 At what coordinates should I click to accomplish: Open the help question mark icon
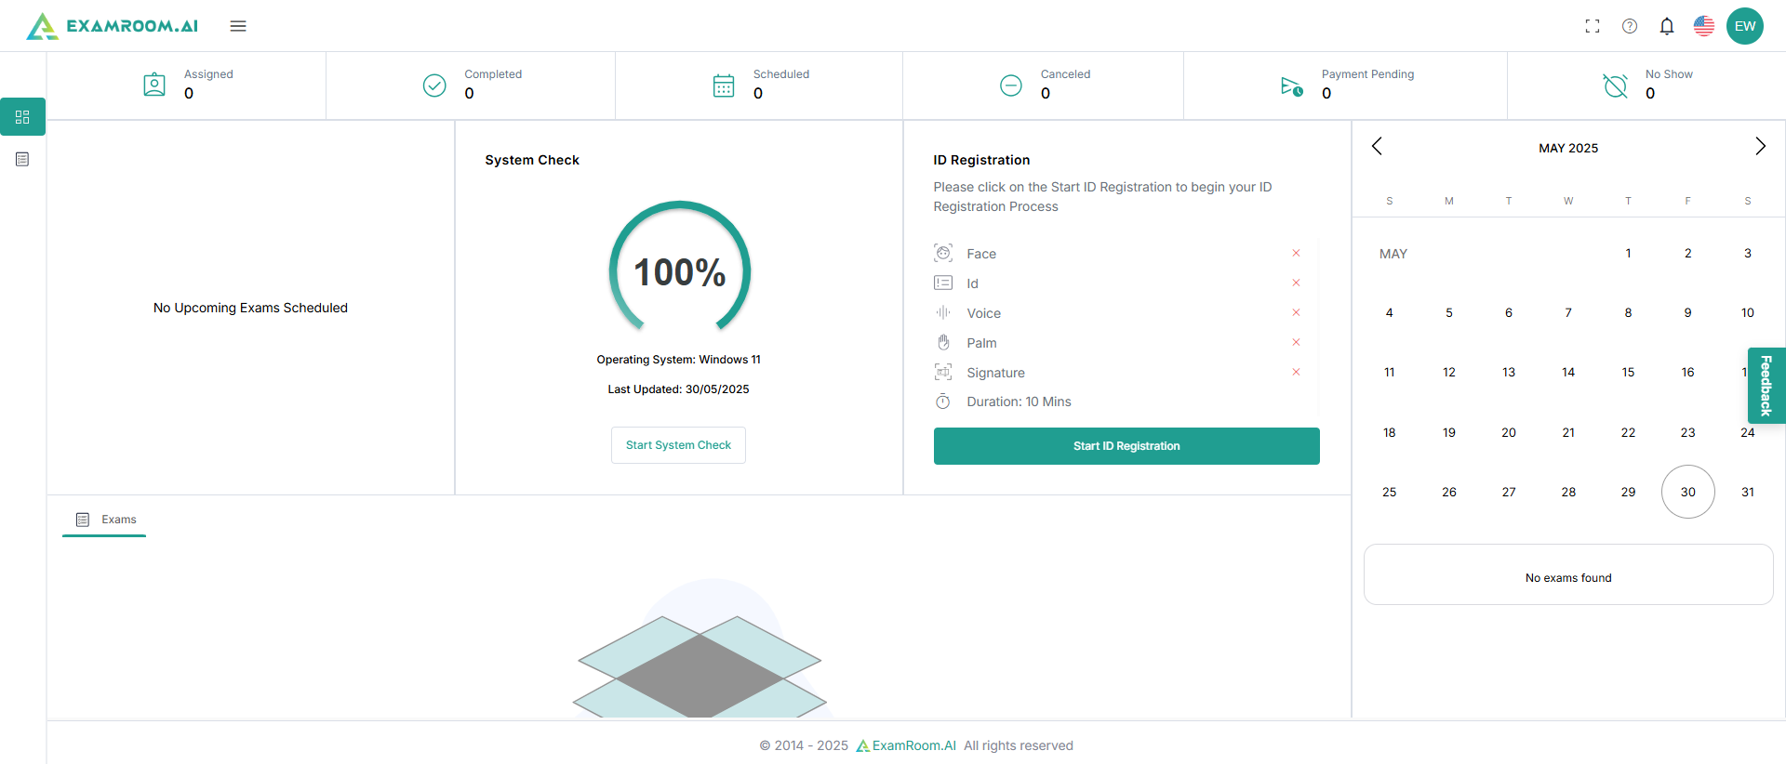(1630, 26)
